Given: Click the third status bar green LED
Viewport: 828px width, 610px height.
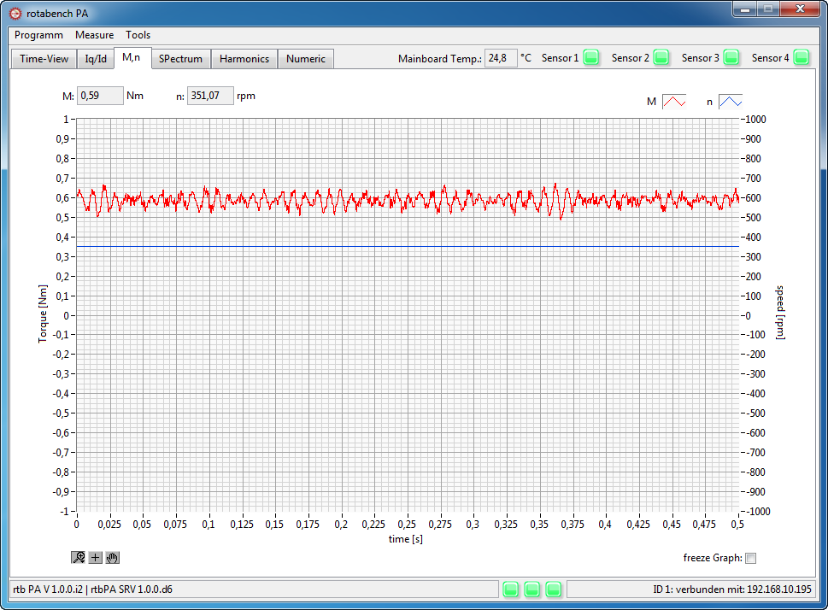Looking at the screenshot, I should (x=554, y=589).
